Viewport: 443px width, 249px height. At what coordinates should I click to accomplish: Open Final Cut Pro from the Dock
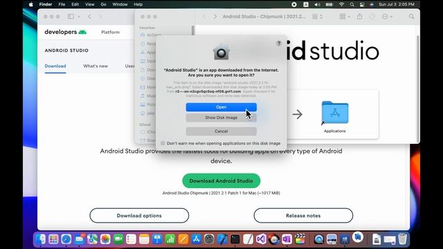300,239
